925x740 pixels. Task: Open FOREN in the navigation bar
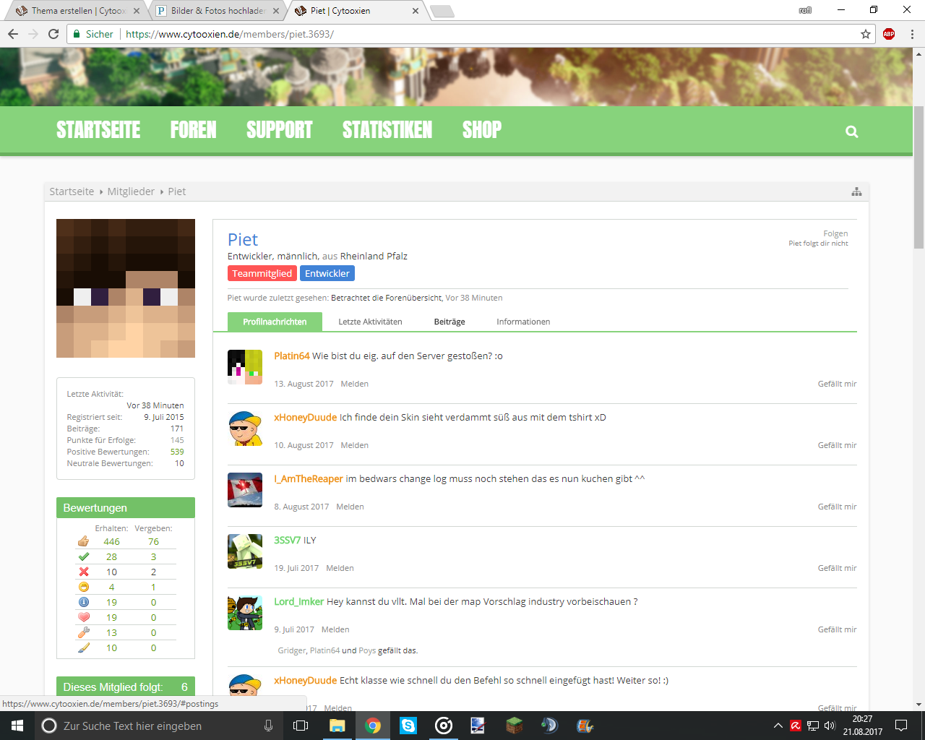pyautogui.click(x=193, y=130)
